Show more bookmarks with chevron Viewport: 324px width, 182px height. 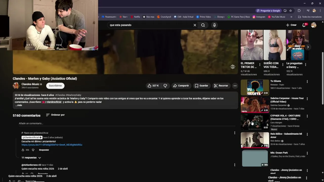(x=291, y=17)
